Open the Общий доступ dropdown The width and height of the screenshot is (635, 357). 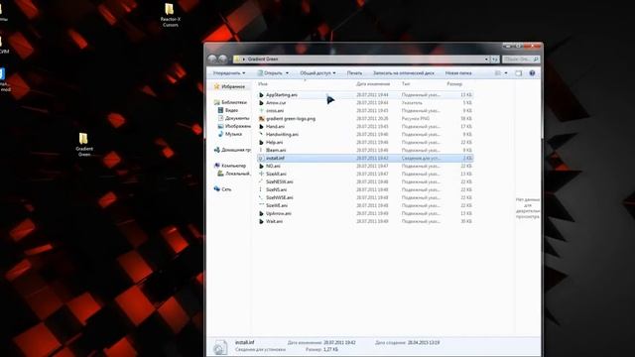[x=317, y=73]
